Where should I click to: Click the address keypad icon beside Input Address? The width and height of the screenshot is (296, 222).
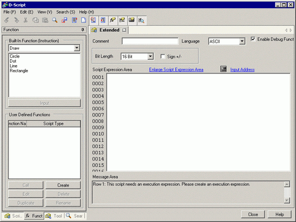click(x=223, y=69)
